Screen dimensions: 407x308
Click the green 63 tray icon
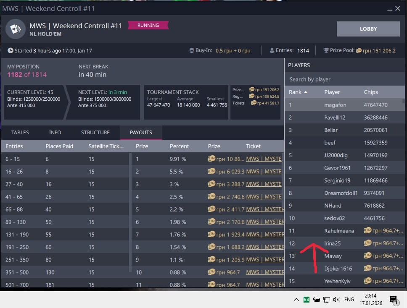pos(307,300)
